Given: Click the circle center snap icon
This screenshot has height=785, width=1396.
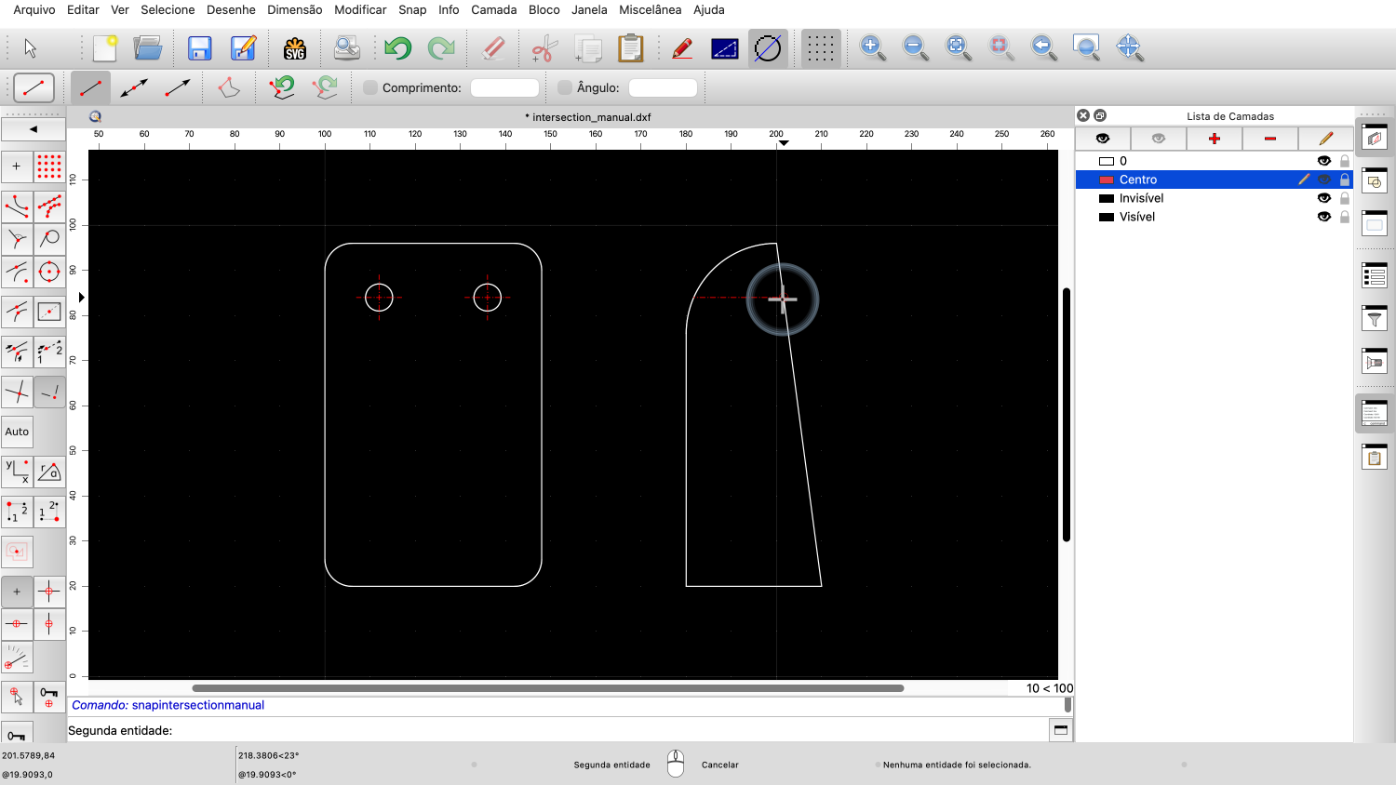Looking at the screenshot, I should [x=49, y=273].
